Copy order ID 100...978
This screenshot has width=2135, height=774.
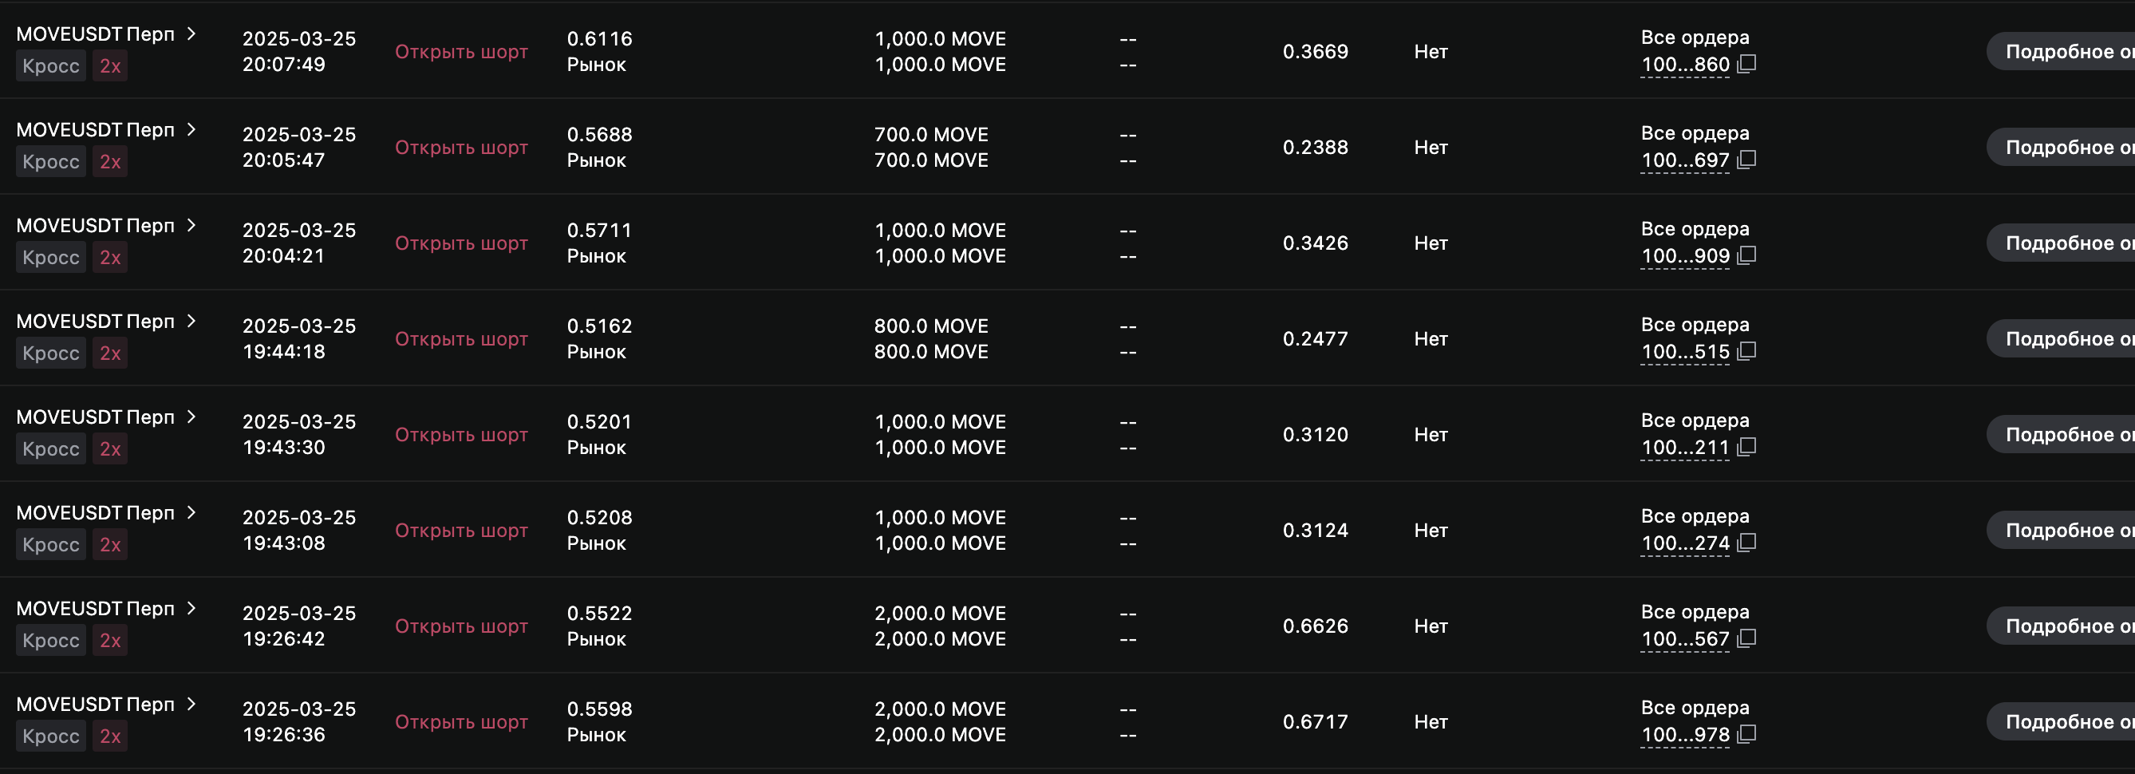pos(1746,734)
